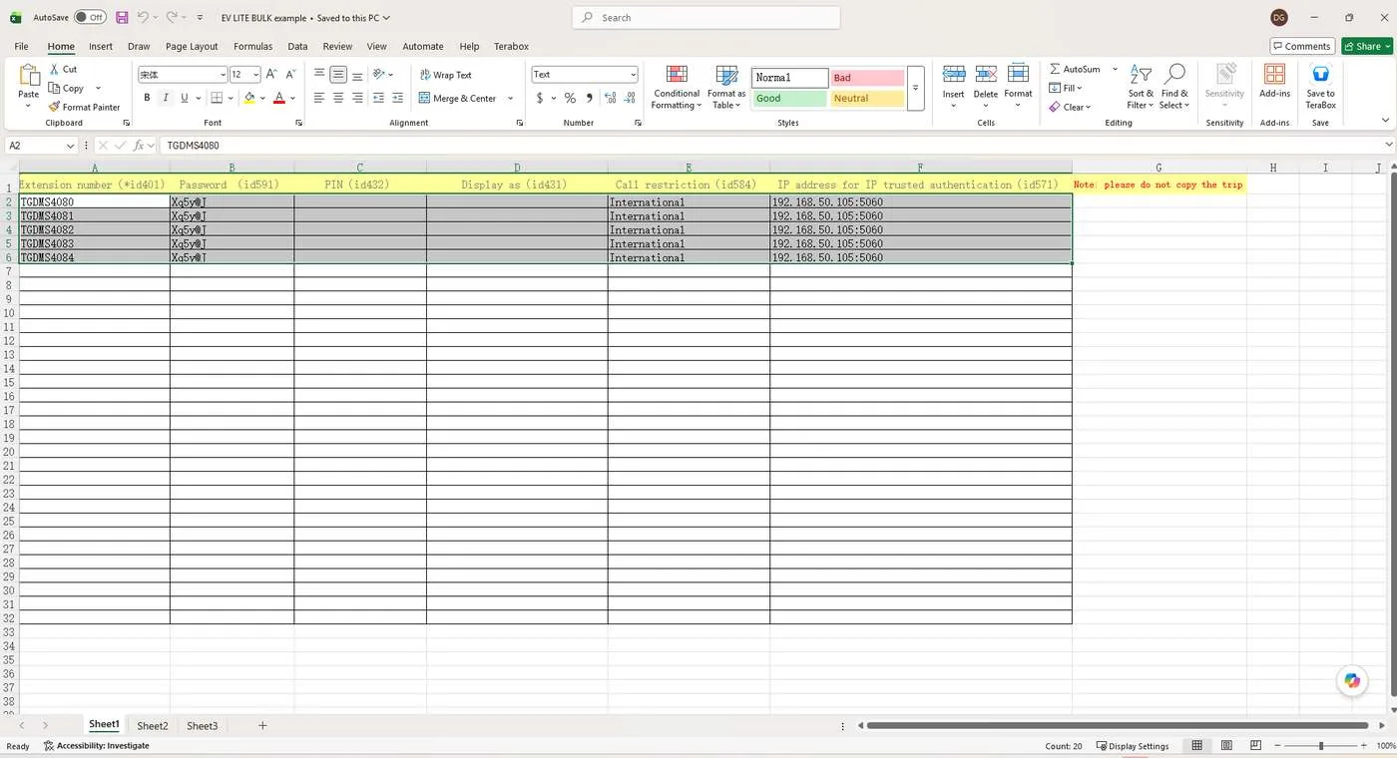This screenshot has height=758, width=1397.
Task: Switch to Normal view in status bar
Action: (x=1196, y=746)
